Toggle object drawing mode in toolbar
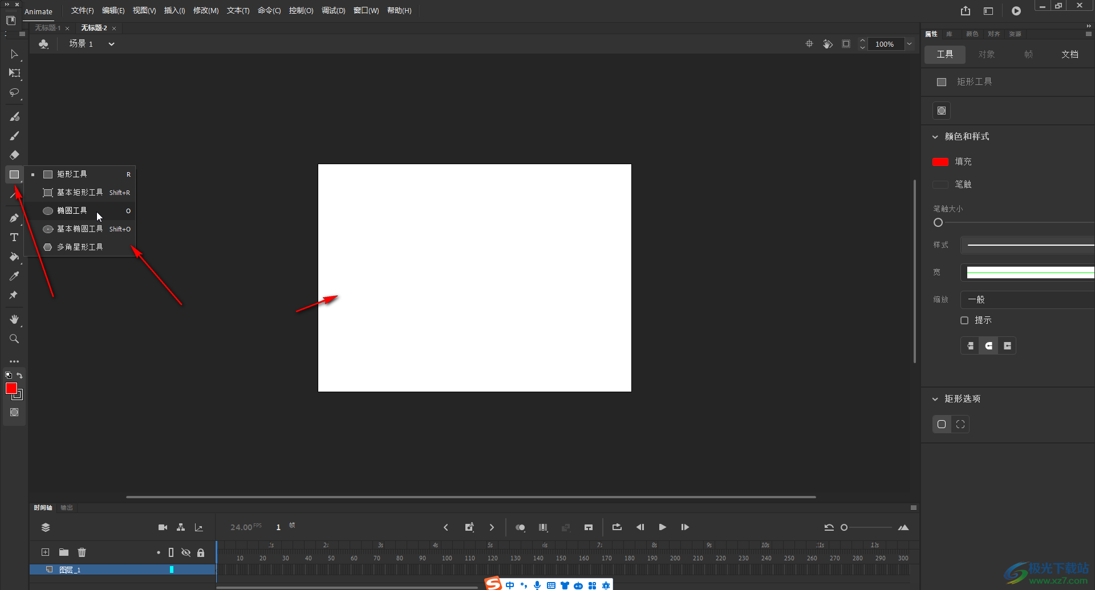 coord(14,412)
